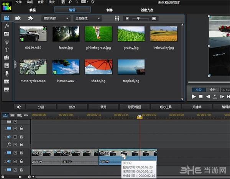The width and height of the screenshot is (230, 179).
Task: Switch to storyboard view icon
Action: (13, 116)
